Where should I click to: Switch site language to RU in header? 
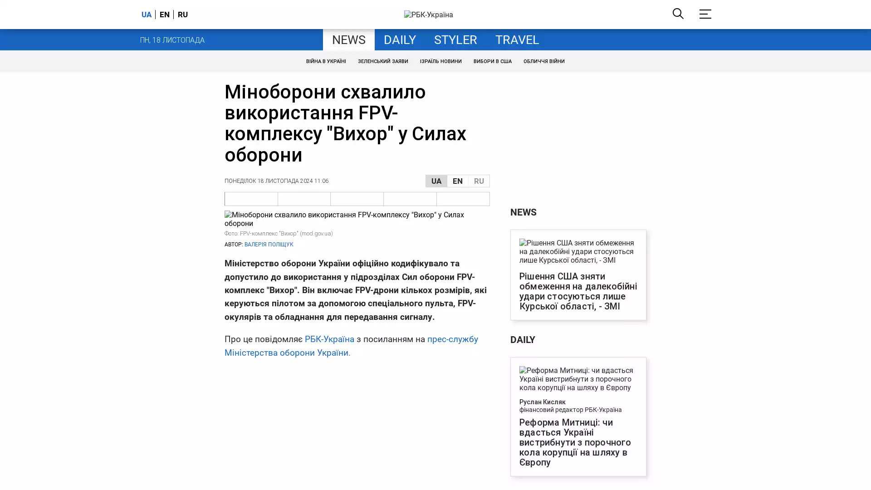182,15
